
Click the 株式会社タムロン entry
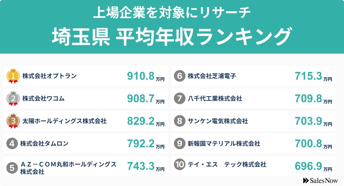point(44,143)
